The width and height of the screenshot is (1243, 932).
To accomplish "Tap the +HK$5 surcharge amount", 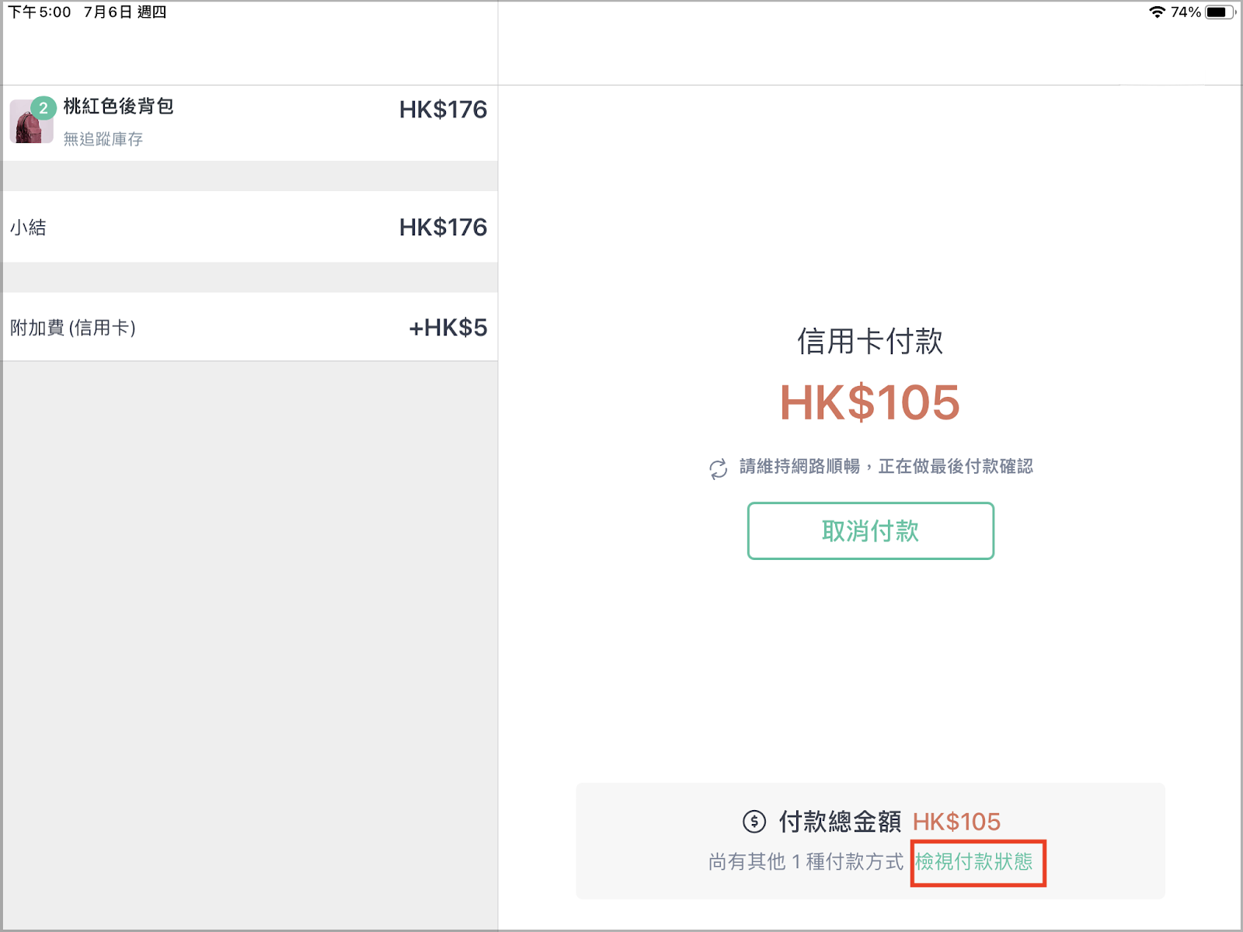I will pos(448,327).
